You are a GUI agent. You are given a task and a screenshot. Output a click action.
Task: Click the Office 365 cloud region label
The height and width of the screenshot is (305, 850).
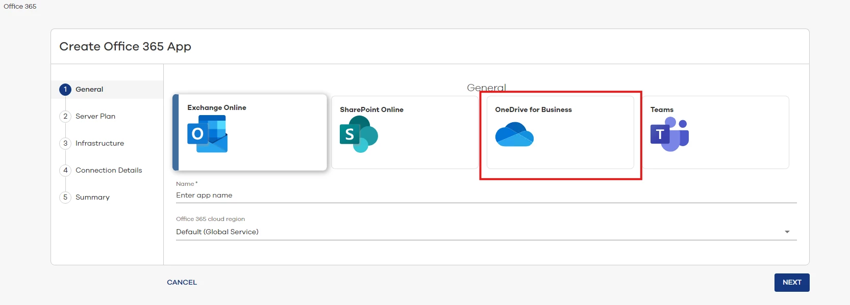tap(210, 219)
